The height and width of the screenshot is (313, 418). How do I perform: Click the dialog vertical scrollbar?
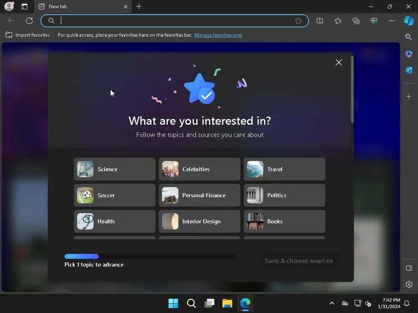[352, 89]
